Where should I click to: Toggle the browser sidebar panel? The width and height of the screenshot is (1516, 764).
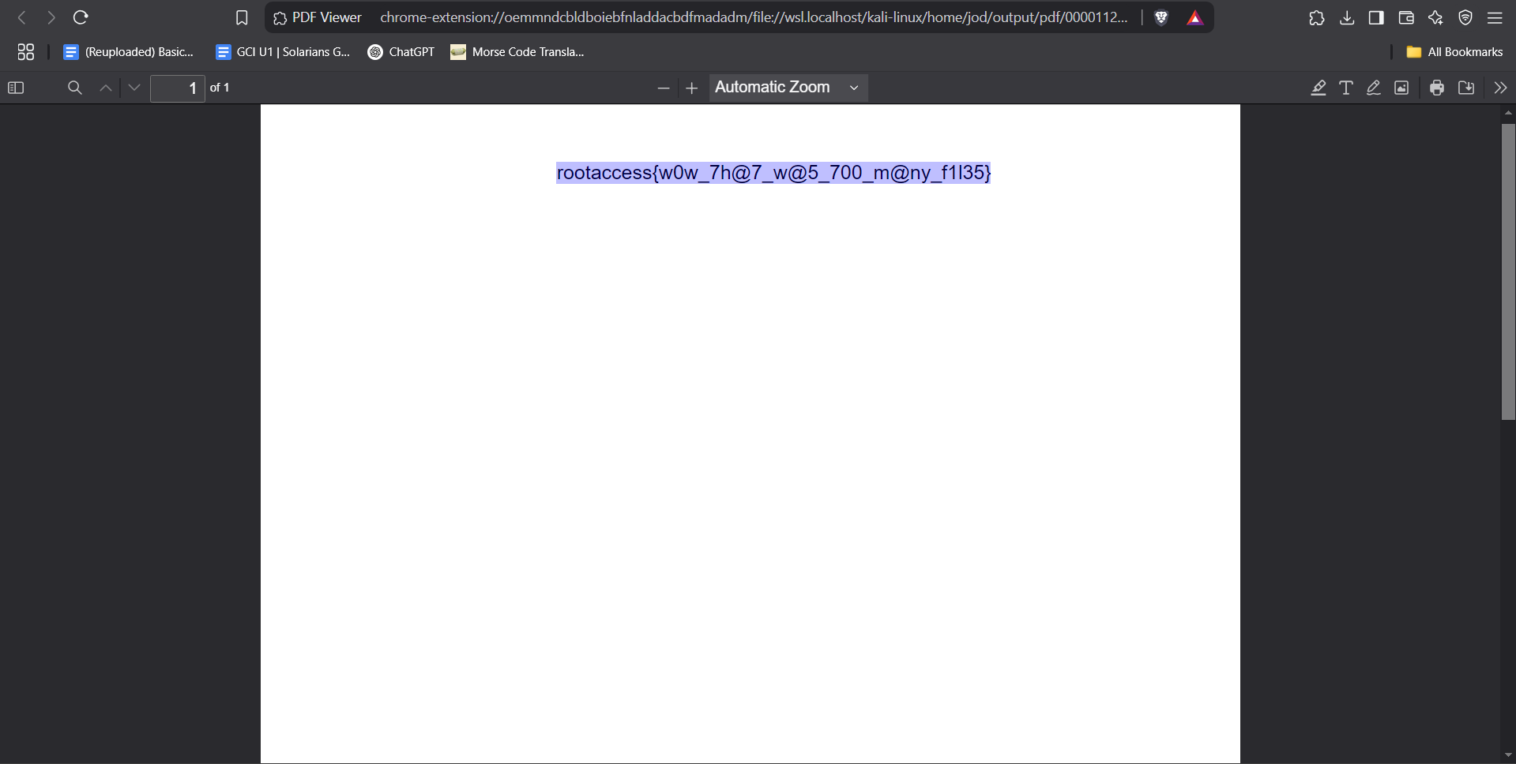coord(1376,17)
